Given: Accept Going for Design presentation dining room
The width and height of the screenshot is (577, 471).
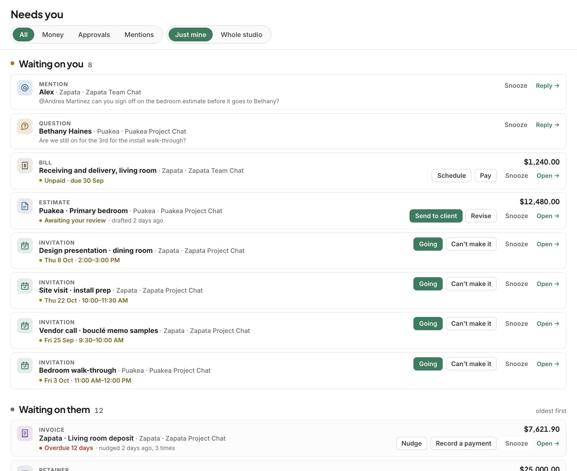Looking at the screenshot, I should [428, 244].
